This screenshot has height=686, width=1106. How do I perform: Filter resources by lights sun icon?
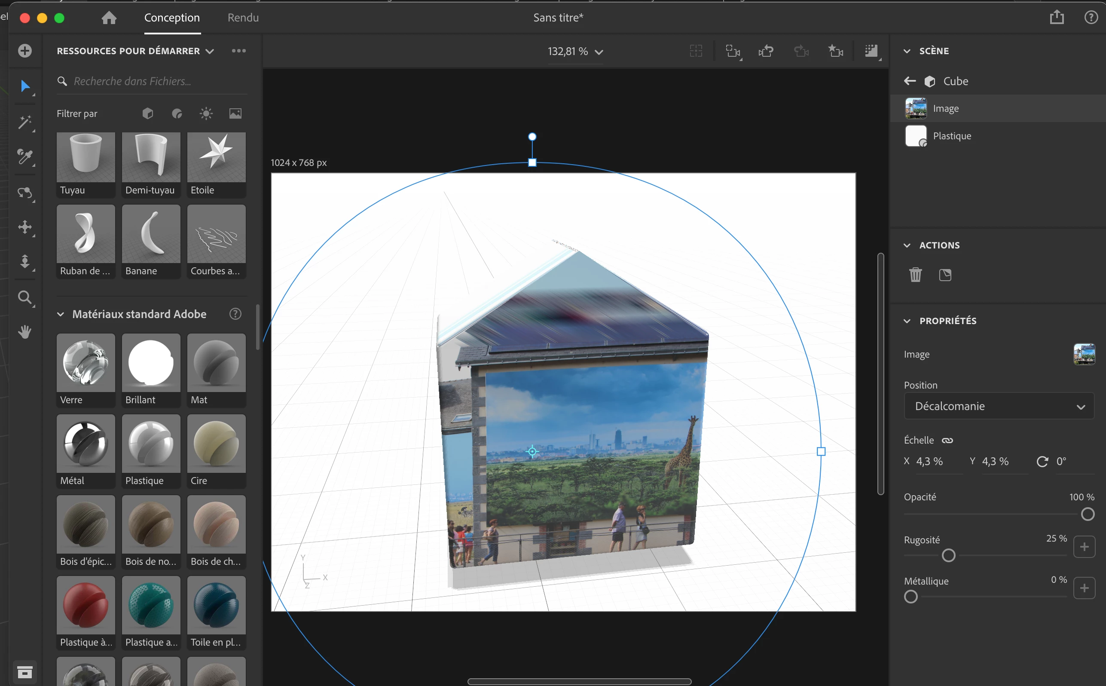(206, 113)
